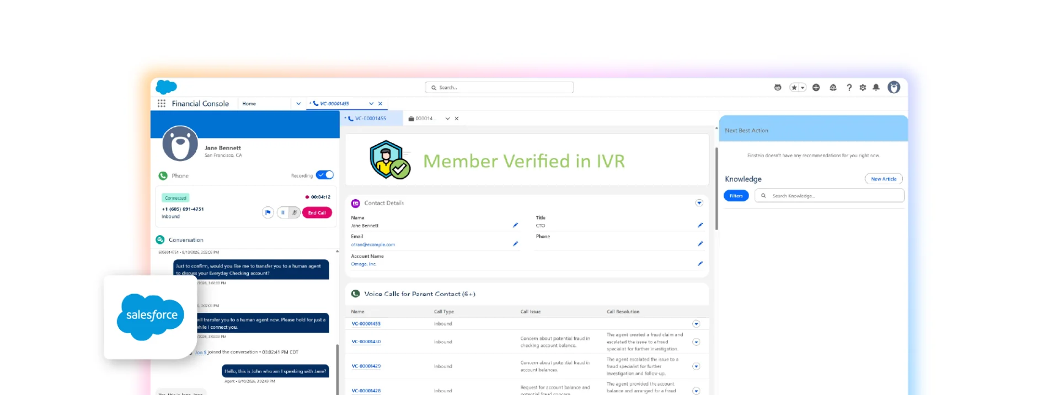Screen dimensions: 1059x395
Task: Pause the call with the hold button
Action: click(283, 212)
